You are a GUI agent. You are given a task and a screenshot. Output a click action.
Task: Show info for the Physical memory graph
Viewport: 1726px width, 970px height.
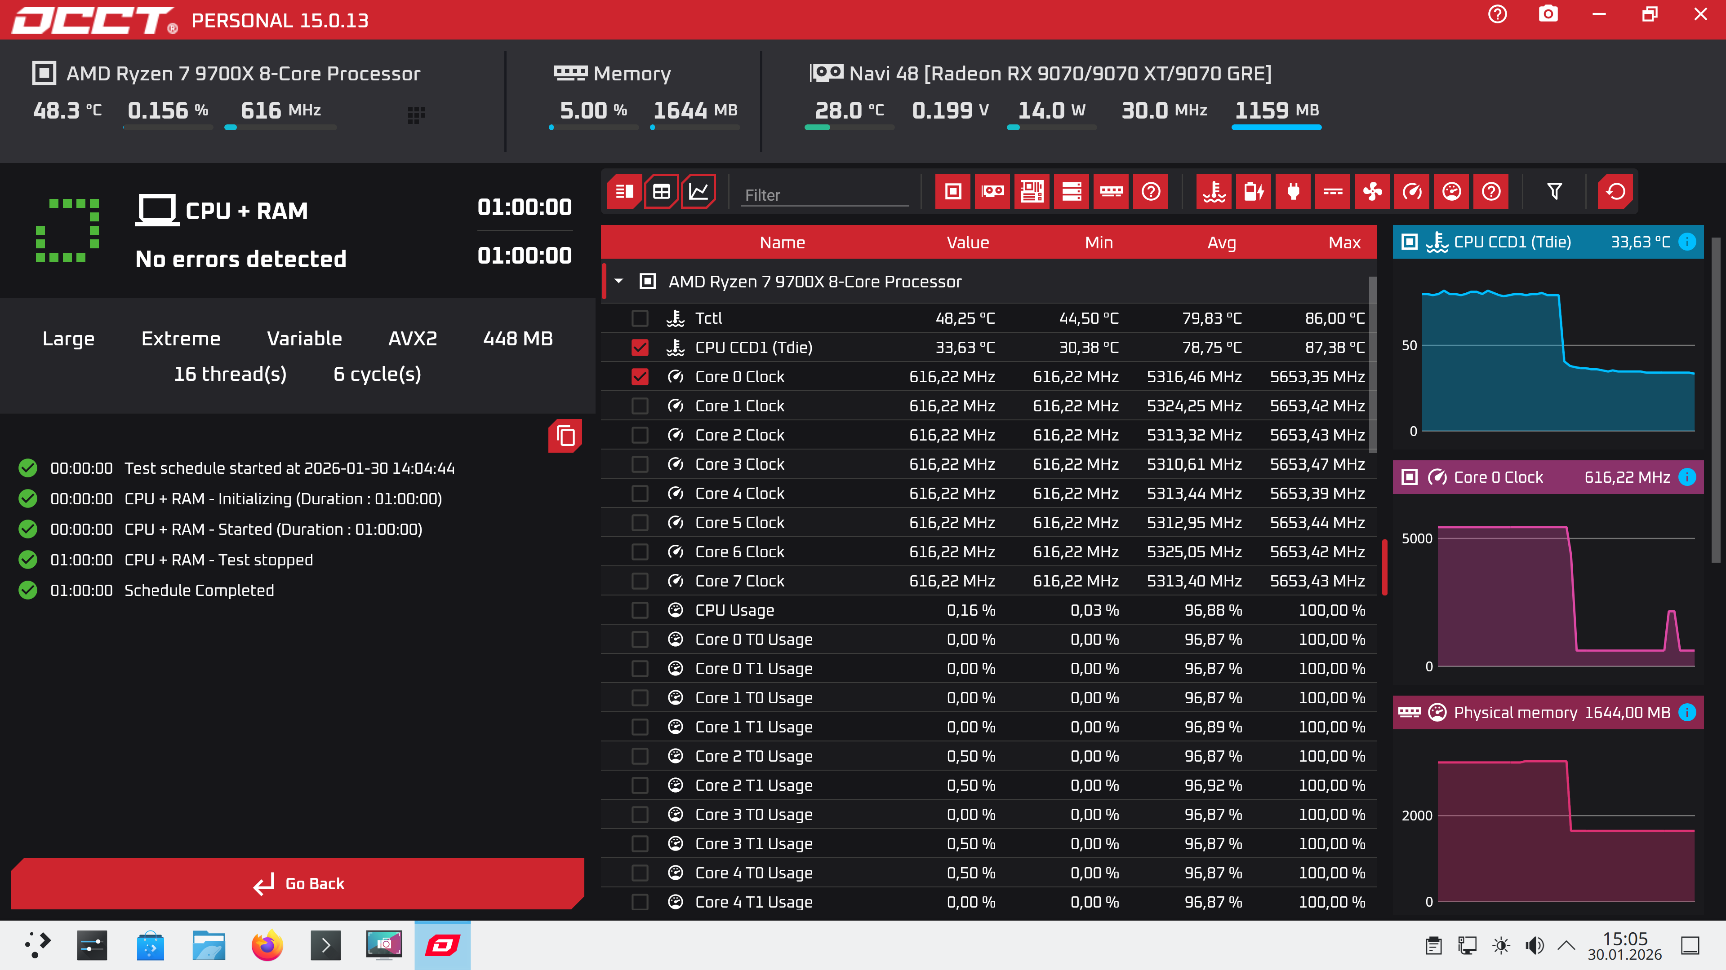coord(1687,712)
